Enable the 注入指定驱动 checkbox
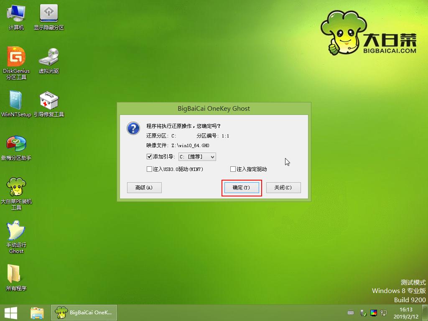This screenshot has width=428, height=321. [233, 169]
